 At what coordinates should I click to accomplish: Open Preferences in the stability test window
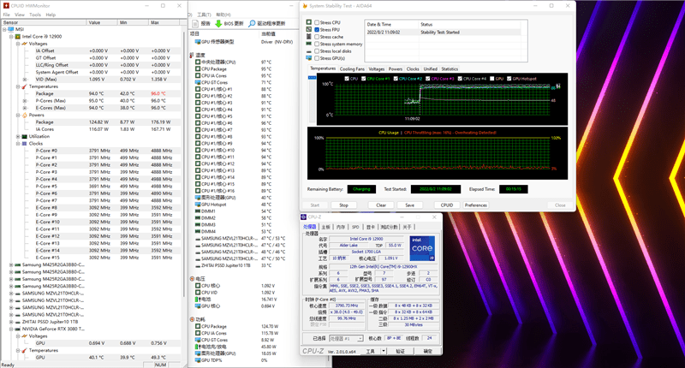click(476, 205)
